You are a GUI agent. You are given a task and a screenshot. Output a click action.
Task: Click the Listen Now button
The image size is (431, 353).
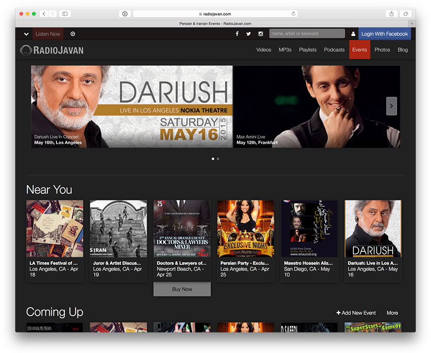(48, 34)
